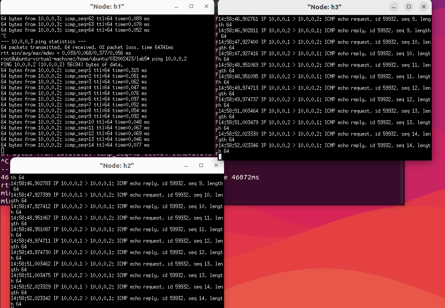Click h1 line icmp_seq=4 time=0.047 ms
Image resolution: width=445 pixels, height=308 pixels.
pos(74,88)
